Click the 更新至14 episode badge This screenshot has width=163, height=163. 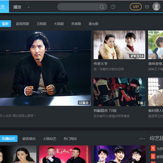pyautogui.click(x=137, y=56)
